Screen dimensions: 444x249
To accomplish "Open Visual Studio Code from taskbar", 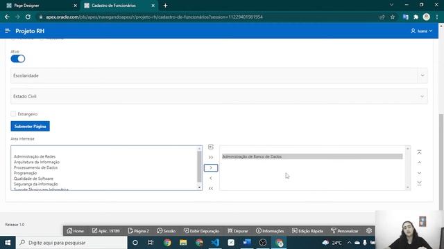I will [x=215, y=243].
